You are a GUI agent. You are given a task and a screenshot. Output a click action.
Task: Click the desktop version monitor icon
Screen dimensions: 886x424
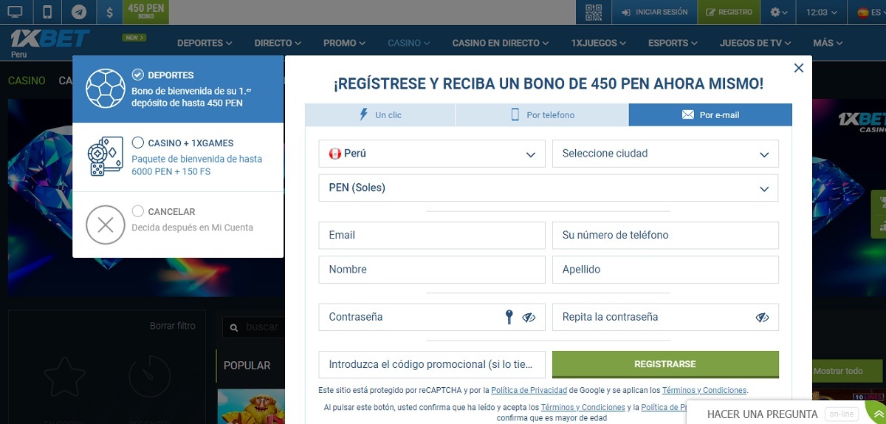pos(15,12)
